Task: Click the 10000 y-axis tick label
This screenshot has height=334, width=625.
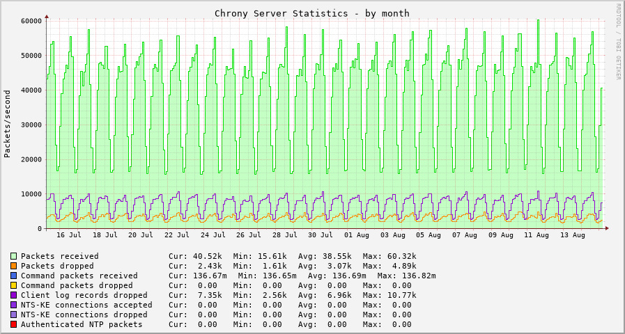Action: (x=31, y=194)
